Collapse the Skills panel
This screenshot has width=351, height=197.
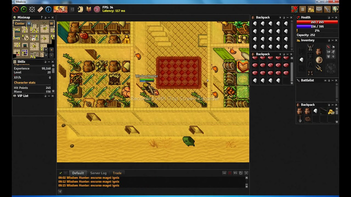(x=49, y=62)
